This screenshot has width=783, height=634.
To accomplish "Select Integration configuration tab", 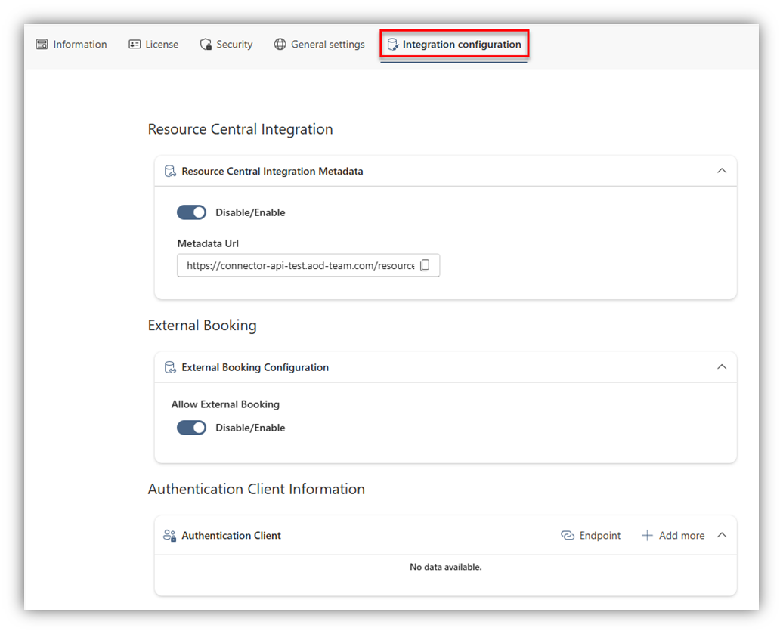I will [x=454, y=45].
